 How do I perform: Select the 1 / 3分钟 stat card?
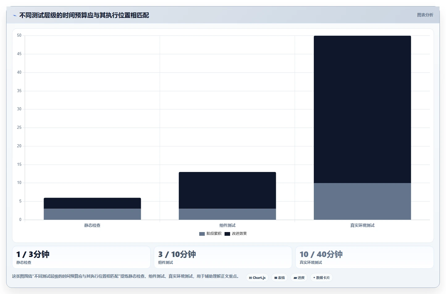click(81, 257)
